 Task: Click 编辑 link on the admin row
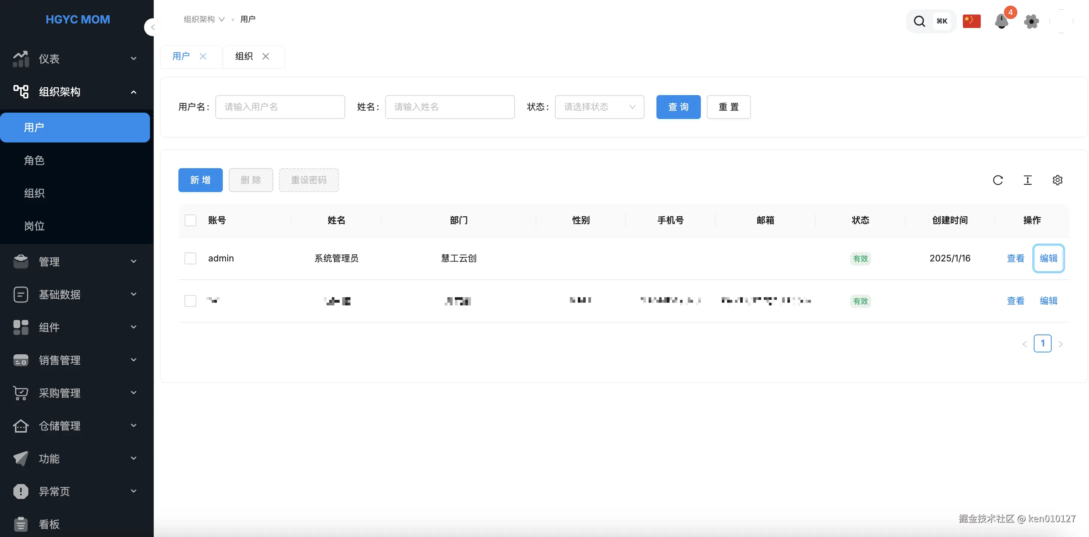[1049, 258]
